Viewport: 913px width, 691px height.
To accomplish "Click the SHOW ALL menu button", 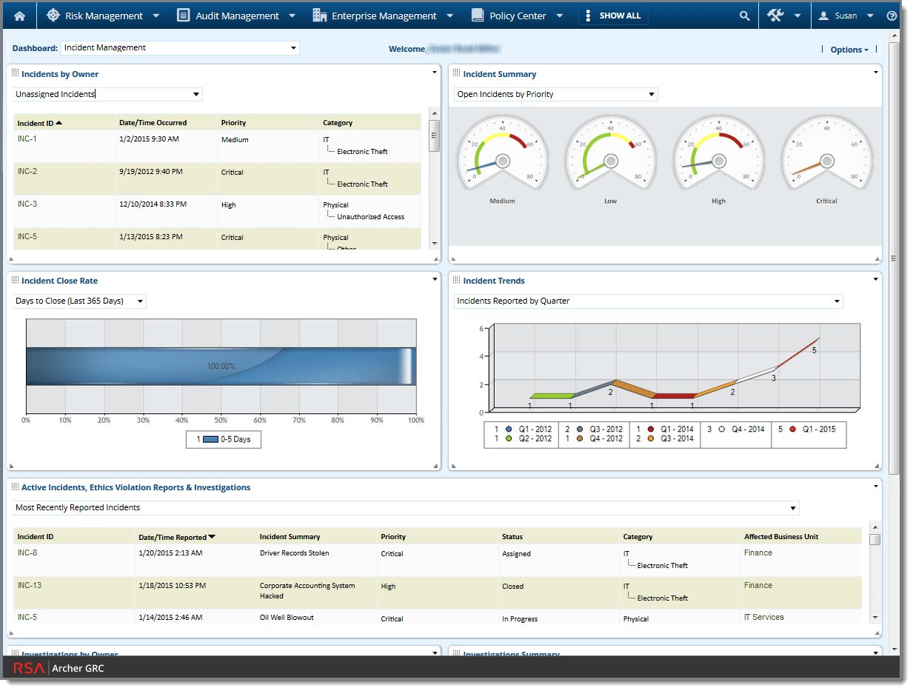I will tap(613, 15).
